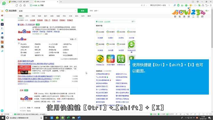Click the green circle extension icon
Screen dimensions: 213x120
[178, 5]
